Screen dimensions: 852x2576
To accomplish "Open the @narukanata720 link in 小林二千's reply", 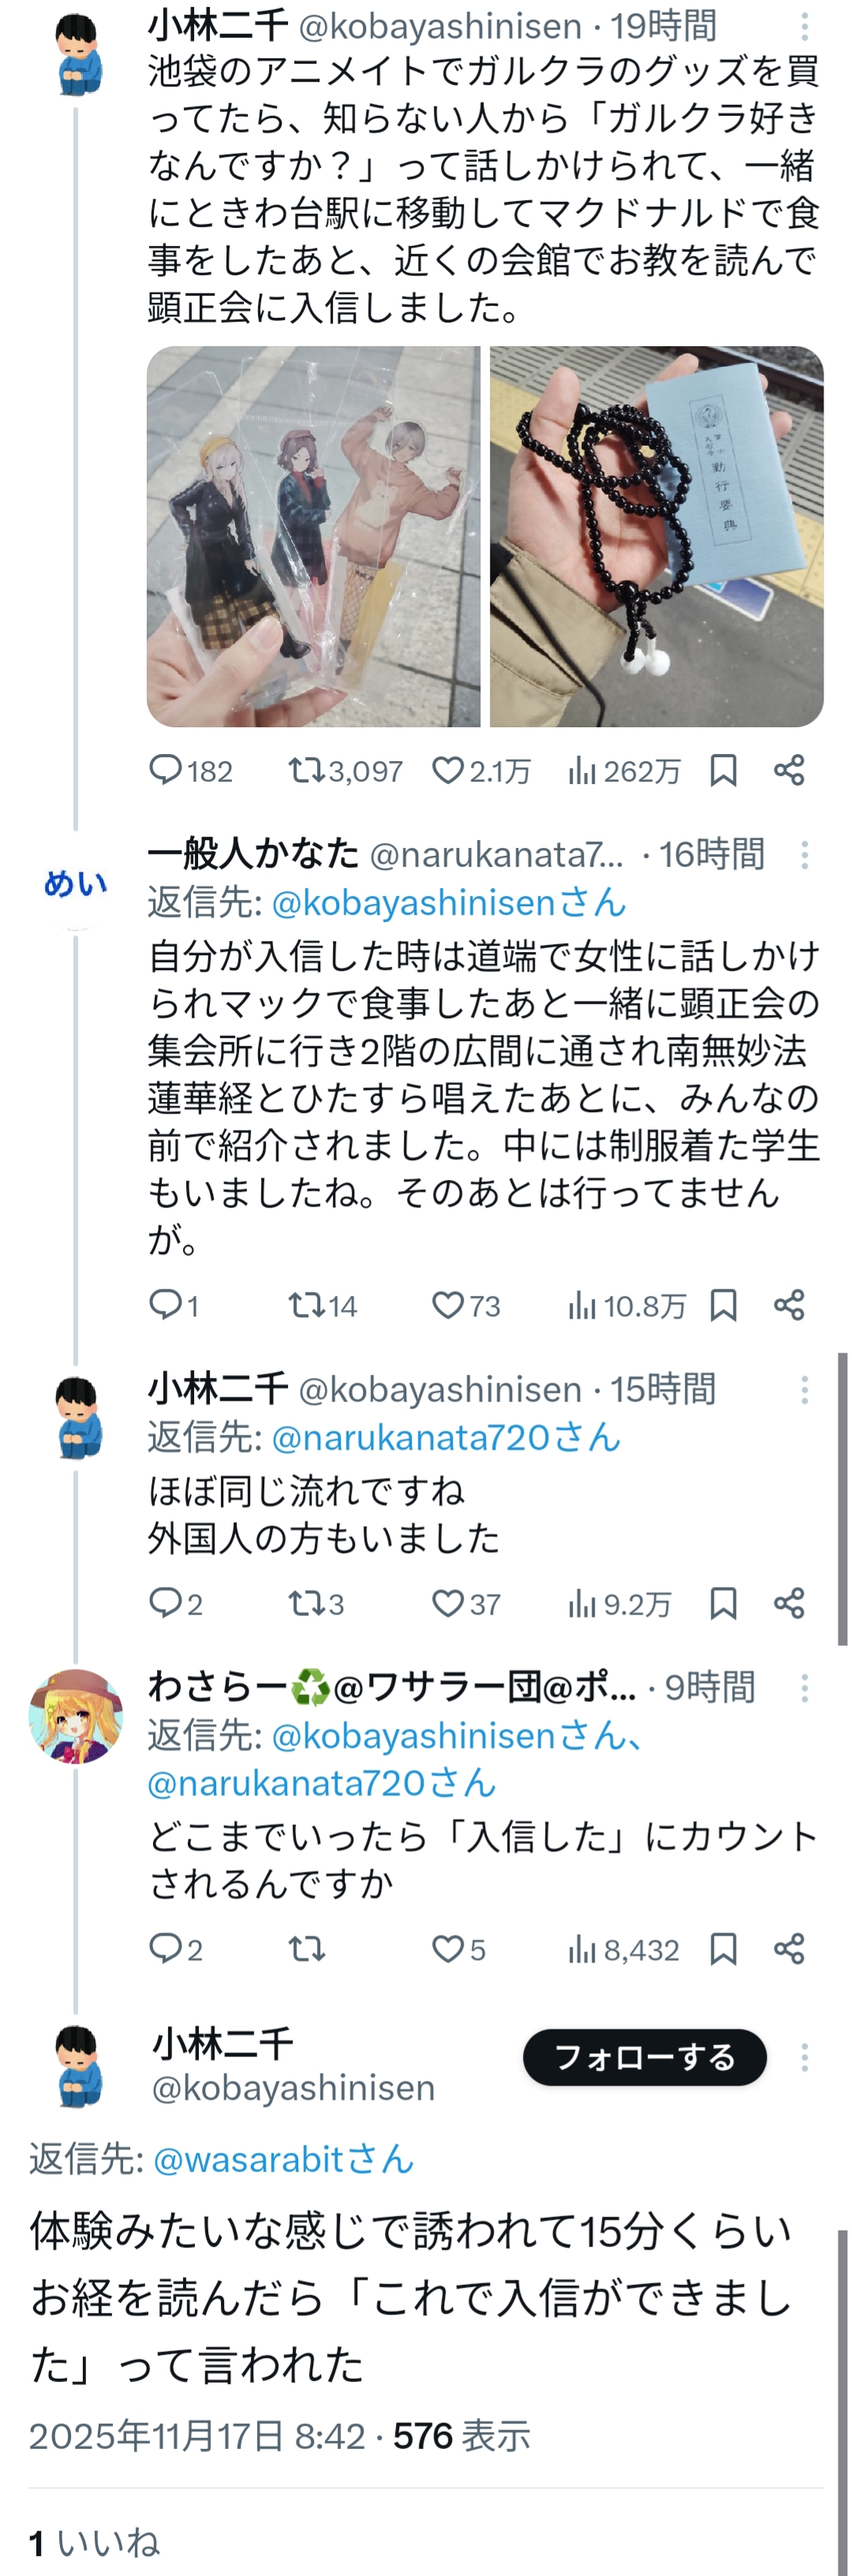I will tap(445, 1438).
